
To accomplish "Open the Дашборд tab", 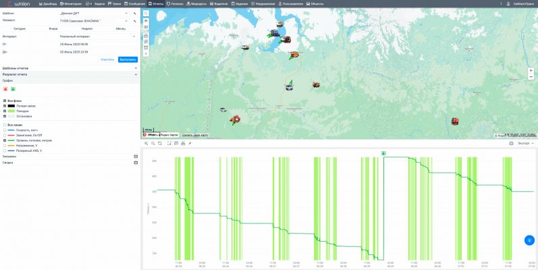I will click(48, 4).
